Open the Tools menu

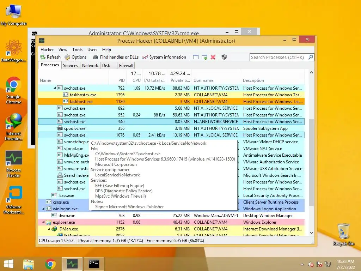[x=77, y=50]
